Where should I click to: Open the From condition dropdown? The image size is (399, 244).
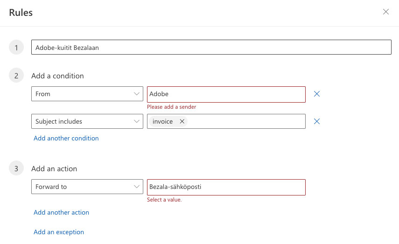[x=87, y=94]
